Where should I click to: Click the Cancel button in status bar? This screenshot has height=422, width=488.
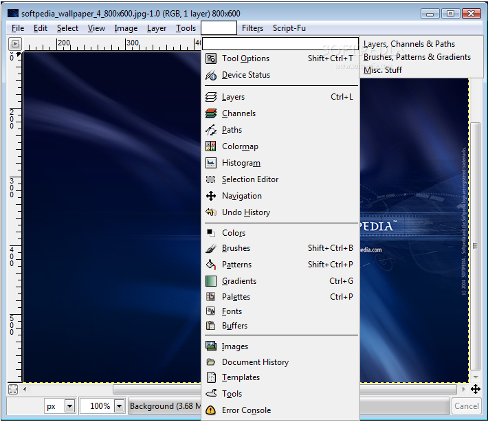[466, 406]
